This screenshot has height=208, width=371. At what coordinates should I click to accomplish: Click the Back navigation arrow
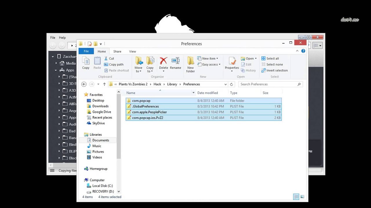coord(84,84)
